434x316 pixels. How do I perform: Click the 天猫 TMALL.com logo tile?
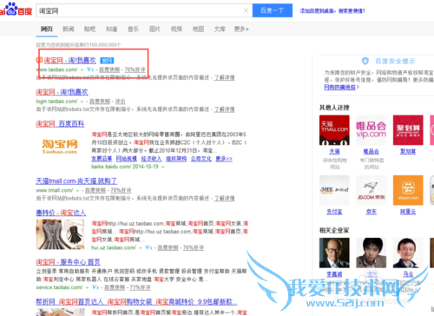click(x=334, y=130)
